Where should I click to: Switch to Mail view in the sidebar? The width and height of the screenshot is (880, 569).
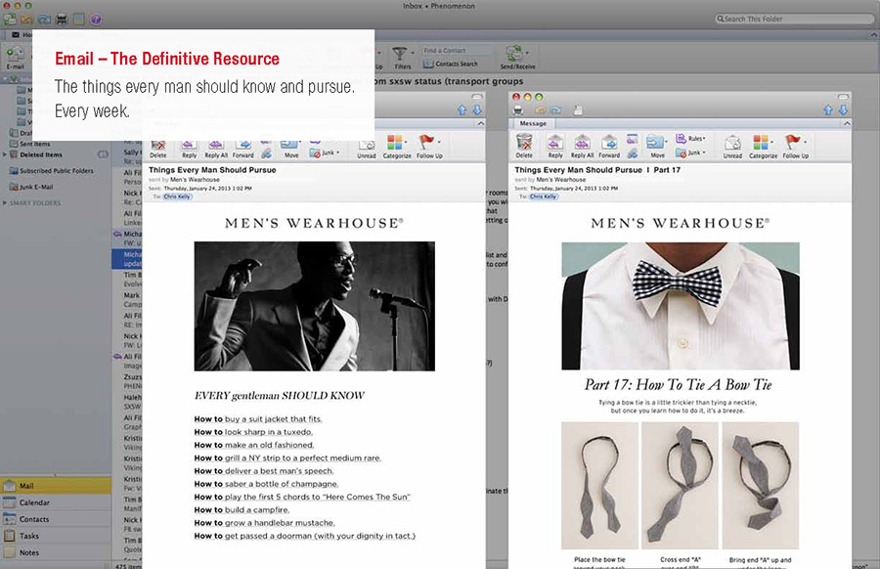click(x=56, y=485)
